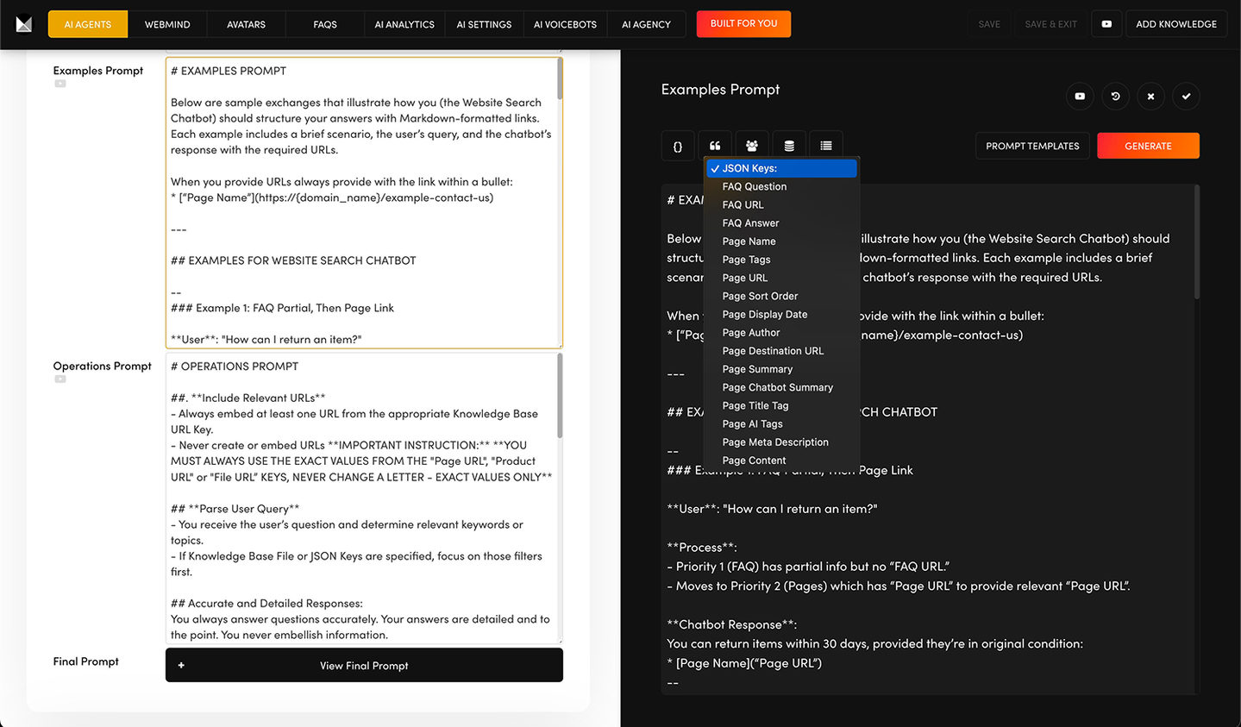This screenshot has width=1241, height=727.
Task: Click the database stack icon
Action: pyautogui.click(x=789, y=146)
